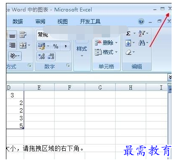Expand the 删除 dropdown arrow

tap(116, 42)
